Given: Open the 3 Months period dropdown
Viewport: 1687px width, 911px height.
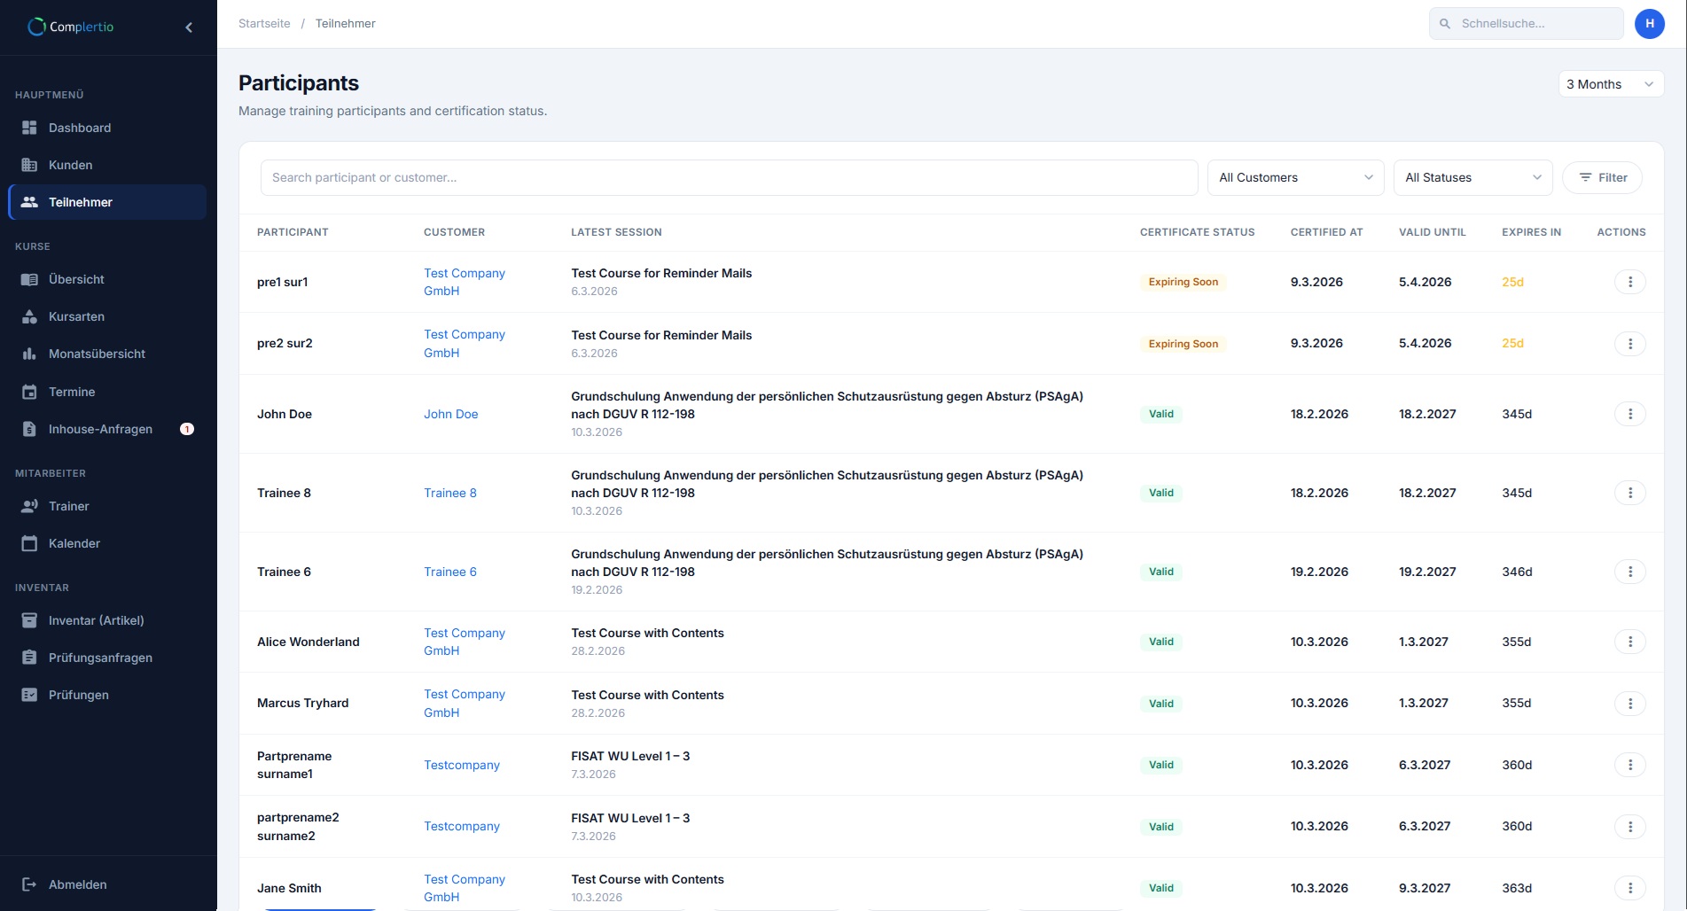Looking at the screenshot, I should 1611,84.
